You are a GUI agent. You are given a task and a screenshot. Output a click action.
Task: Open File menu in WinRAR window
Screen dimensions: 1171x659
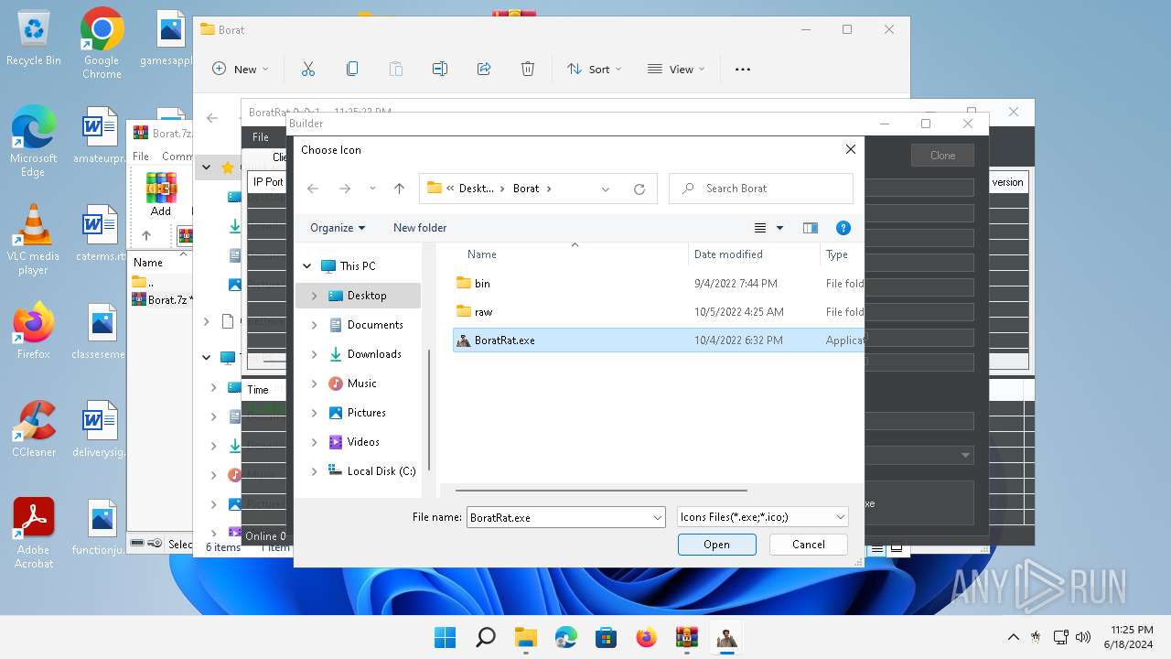tap(141, 157)
